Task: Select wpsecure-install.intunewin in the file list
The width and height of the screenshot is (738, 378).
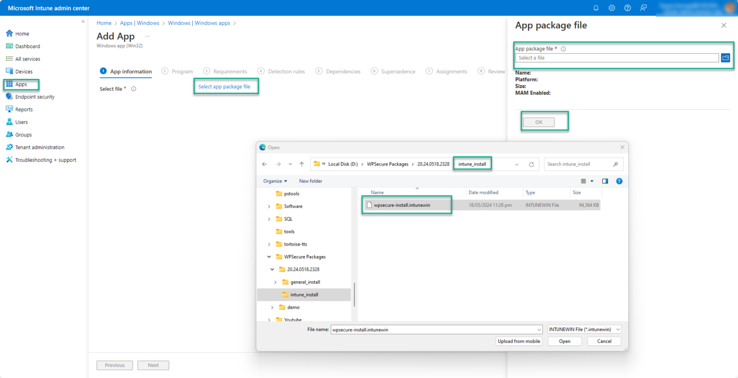Action: [x=405, y=205]
